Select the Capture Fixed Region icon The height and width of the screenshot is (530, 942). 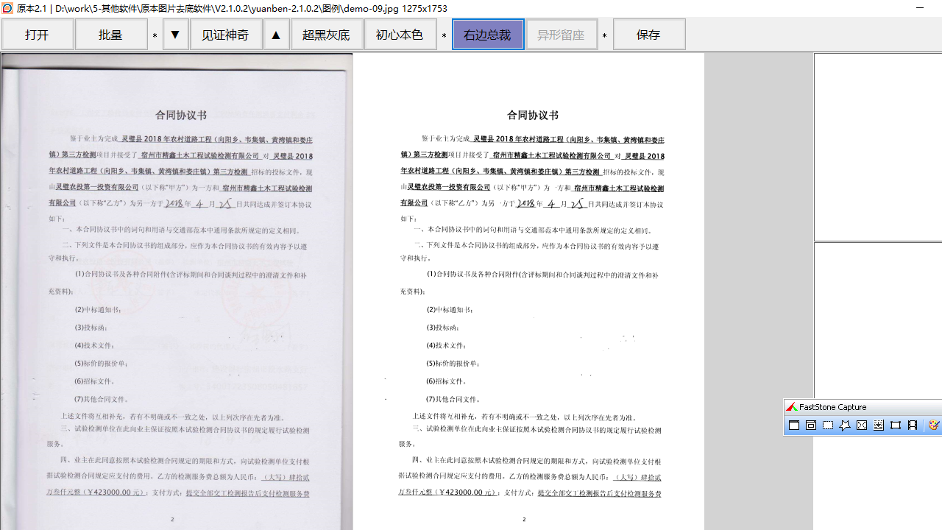(x=896, y=425)
